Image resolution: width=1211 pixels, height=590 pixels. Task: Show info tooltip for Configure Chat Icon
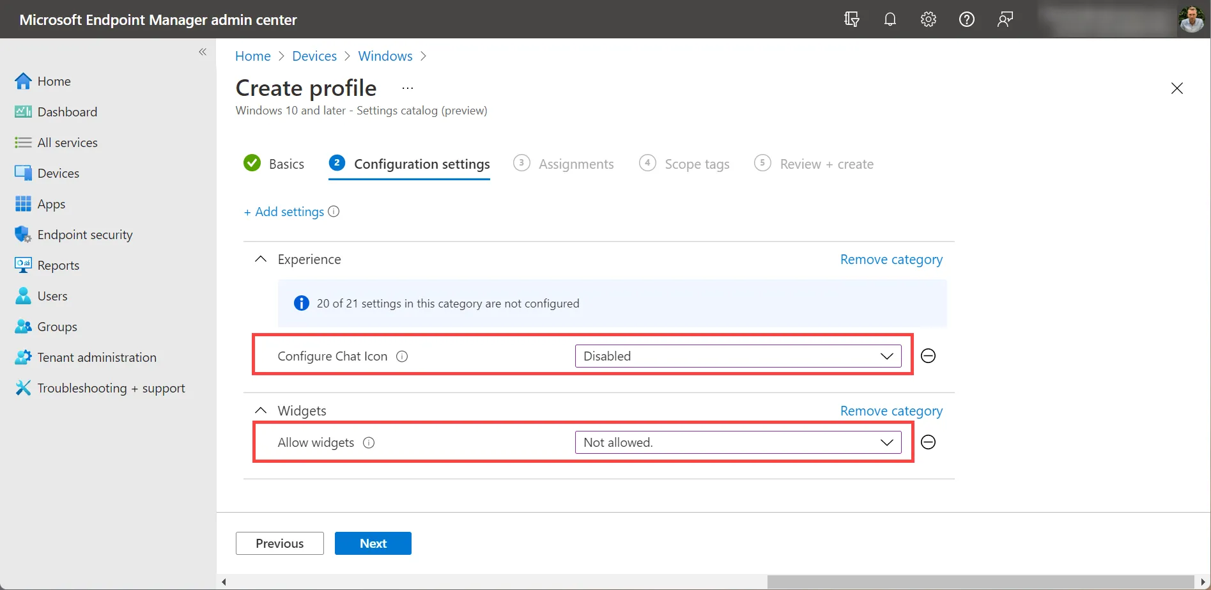pyautogui.click(x=402, y=357)
